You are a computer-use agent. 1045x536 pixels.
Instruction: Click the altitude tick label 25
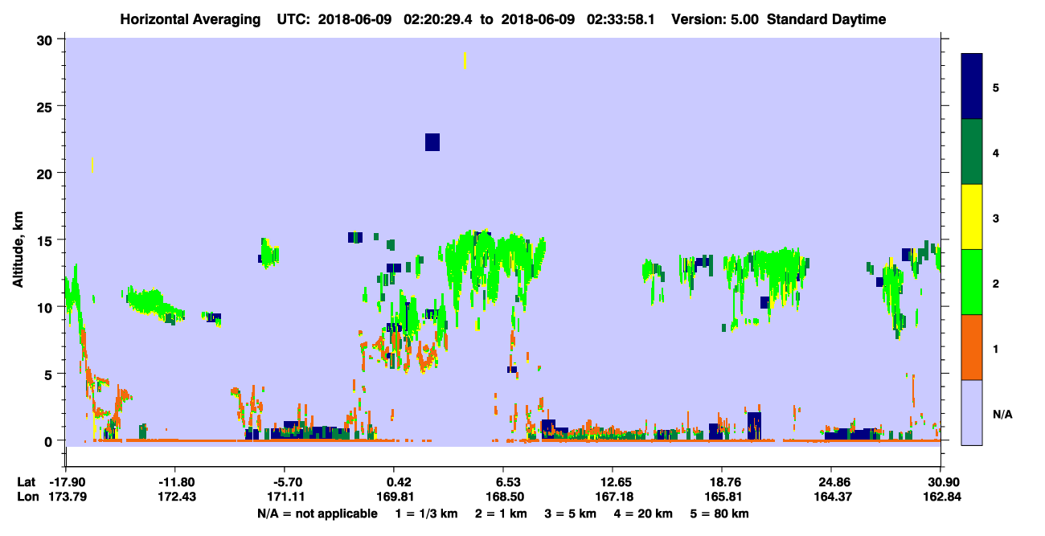coord(47,106)
